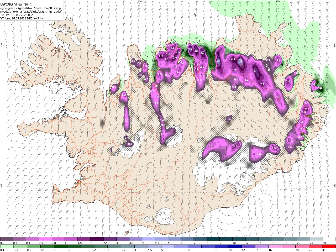Click the 'VT: Lau. 20.09.2025 01Z (+43 h)' line
The image size is (336, 252).
[x=22, y=18]
